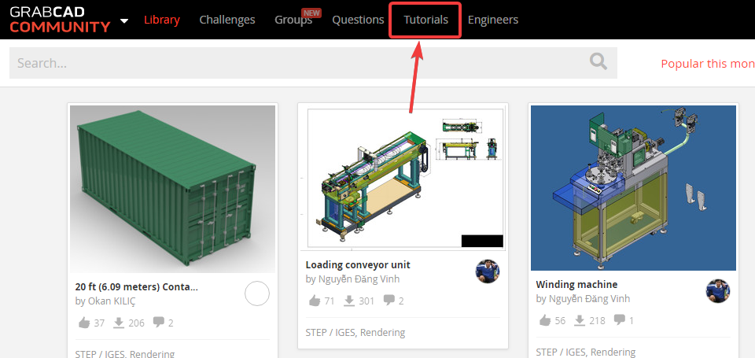Open author avatar on Winding machine card
The width and height of the screenshot is (755, 358).
tap(717, 291)
